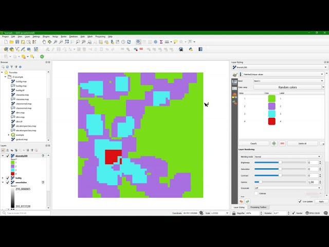Create a new project with the blank page icon
This screenshot has width=329, height=247.
(6, 42)
